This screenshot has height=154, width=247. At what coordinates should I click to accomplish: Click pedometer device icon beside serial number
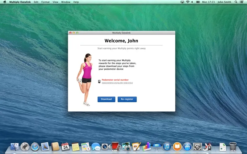click(x=99, y=82)
